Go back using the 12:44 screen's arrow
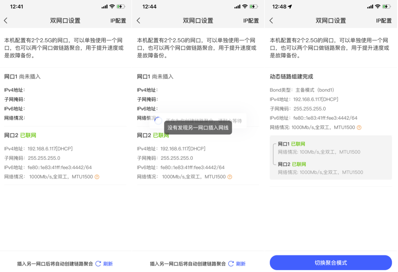Viewport: 398px width, 272px height. coord(138,21)
